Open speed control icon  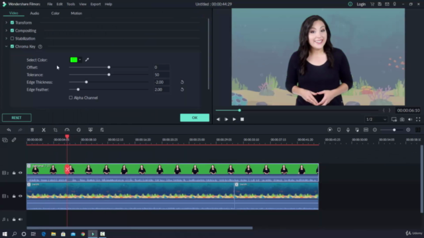(67, 130)
